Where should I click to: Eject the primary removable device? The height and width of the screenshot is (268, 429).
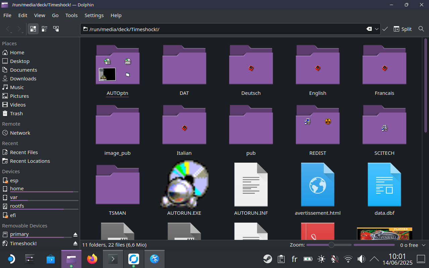click(75, 234)
